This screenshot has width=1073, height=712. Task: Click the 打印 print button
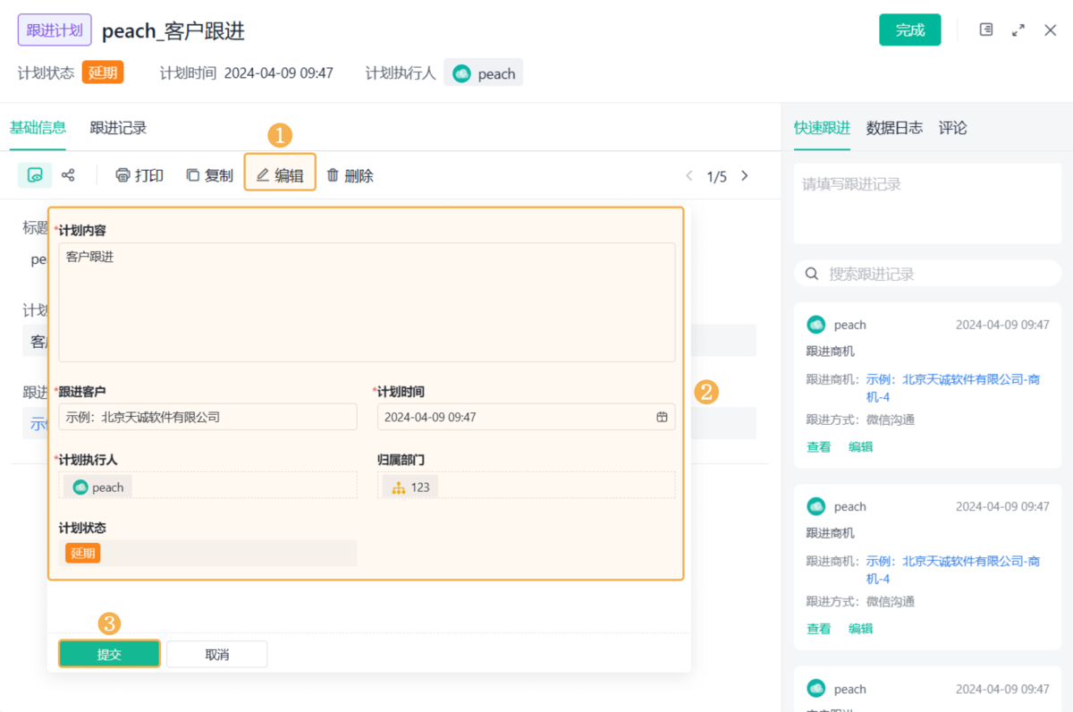(x=139, y=175)
